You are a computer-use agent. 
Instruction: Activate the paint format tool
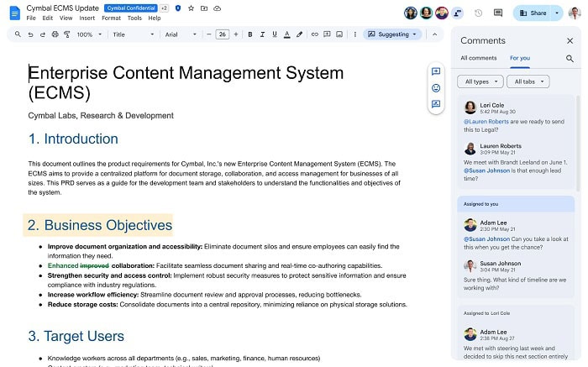tap(67, 34)
